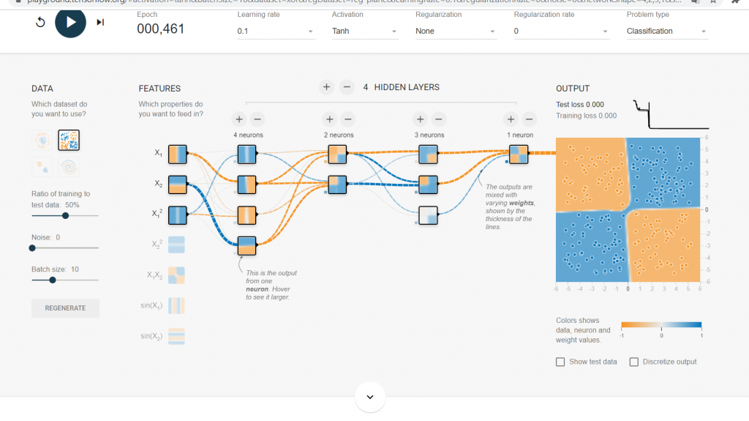Toggle the X2 input feature
The width and height of the screenshot is (749, 421).
[177, 185]
